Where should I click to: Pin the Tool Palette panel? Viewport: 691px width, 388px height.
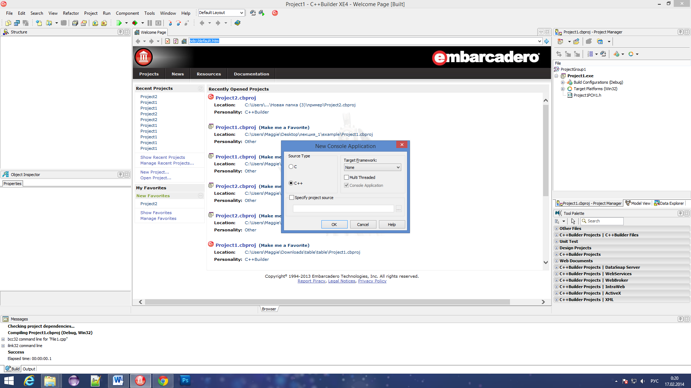[x=680, y=213]
